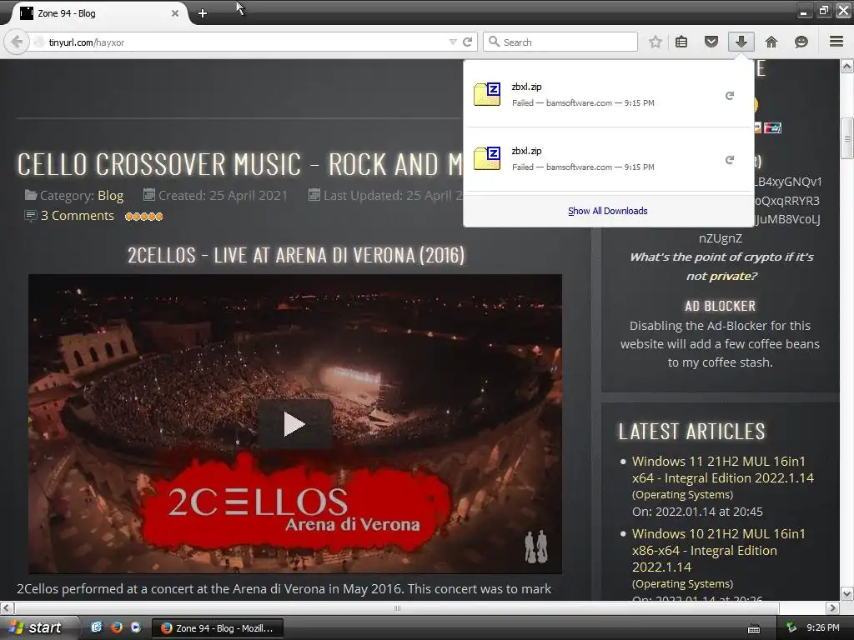
Task: Open the Blog category link
Action: pos(111,195)
